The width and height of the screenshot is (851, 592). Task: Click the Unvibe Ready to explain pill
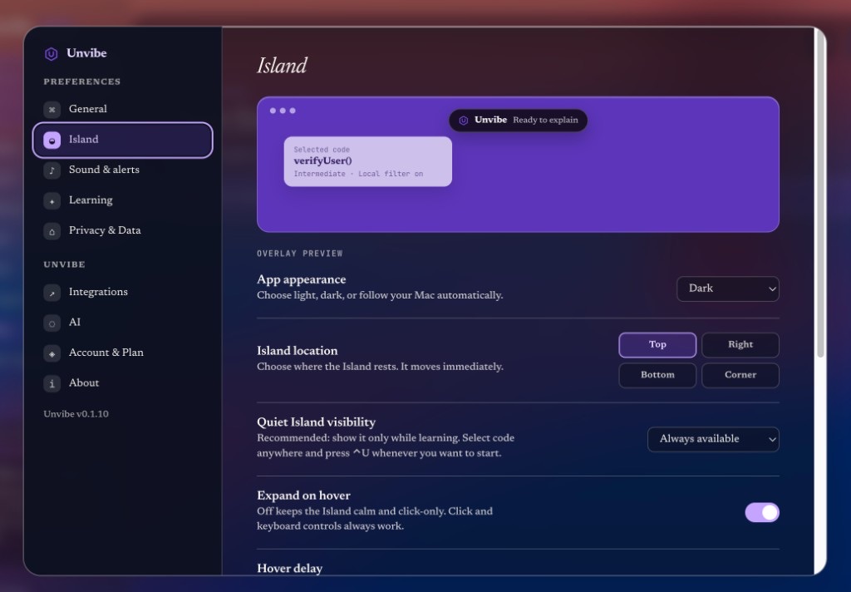coord(519,121)
